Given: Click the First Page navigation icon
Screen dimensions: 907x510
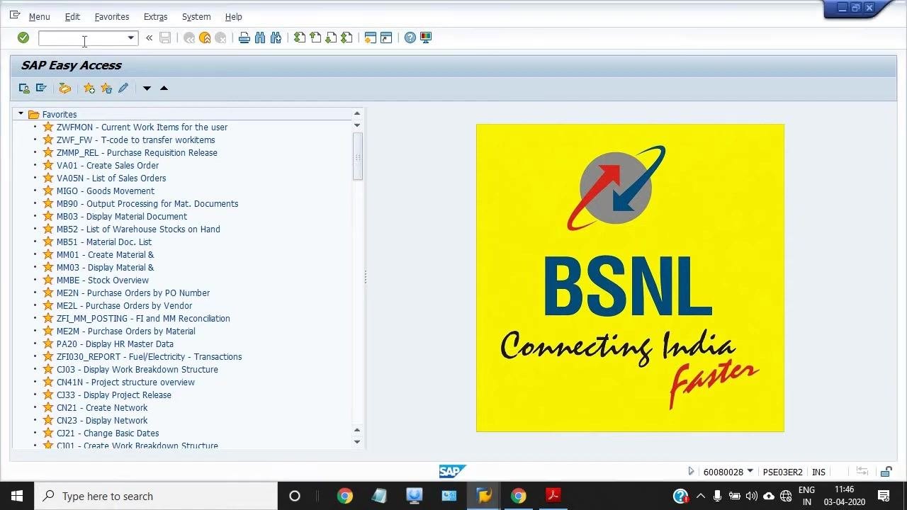Looking at the screenshot, I should 300,38.
